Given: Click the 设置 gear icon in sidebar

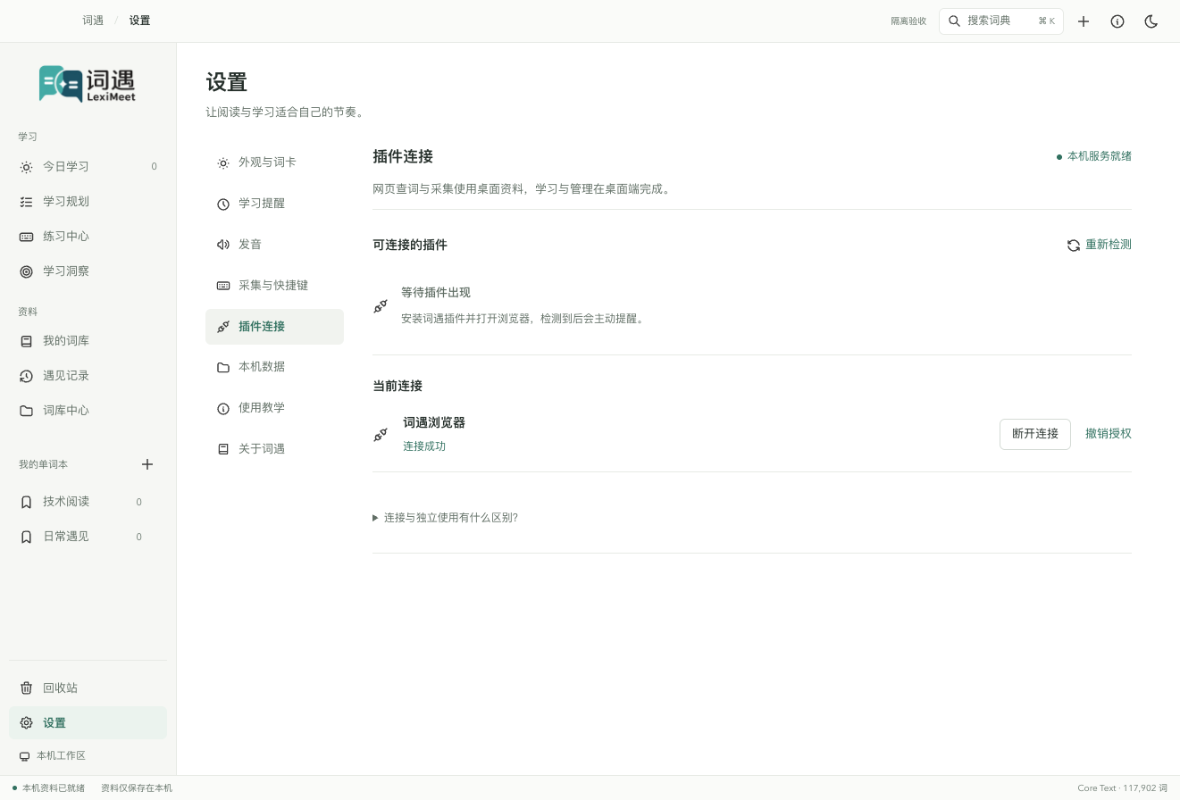Looking at the screenshot, I should [26, 723].
